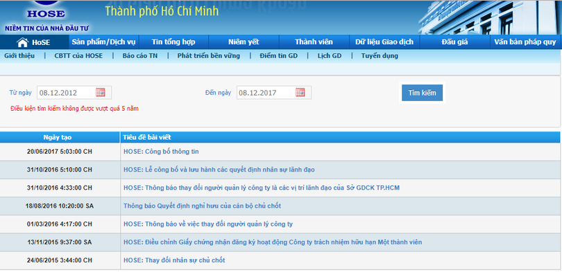562x279 pixels.
Task: Open Thay đổi nhân sự chủ chốt article
Action: (x=174, y=260)
